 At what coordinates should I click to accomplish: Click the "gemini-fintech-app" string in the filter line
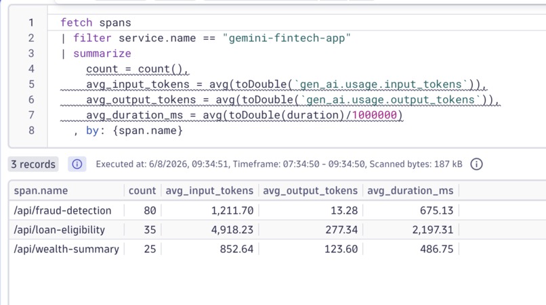click(287, 38)
